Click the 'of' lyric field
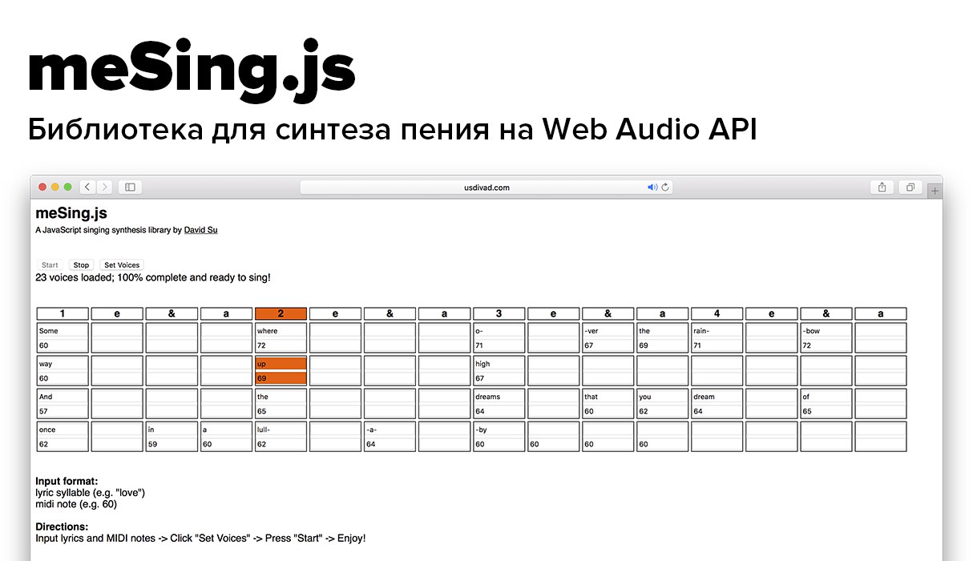Screen dimensions: 973x561 tap(826, 396)
